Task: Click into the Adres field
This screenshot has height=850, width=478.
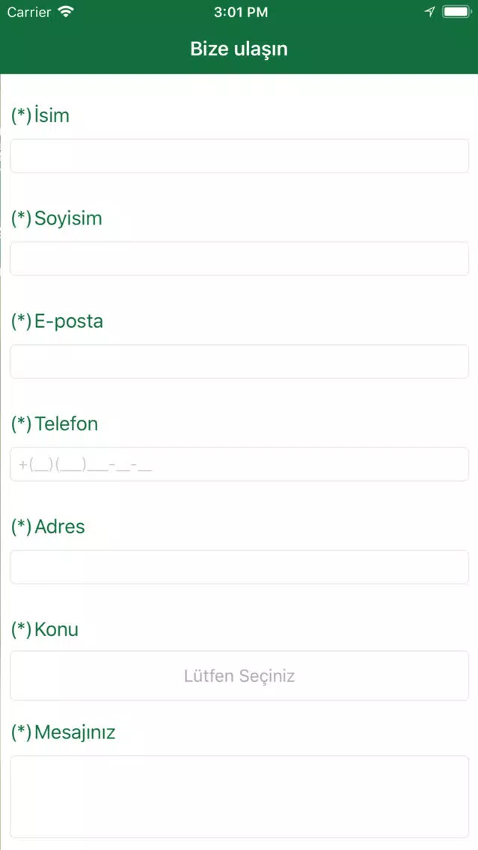Action: [x=239, y=567]
